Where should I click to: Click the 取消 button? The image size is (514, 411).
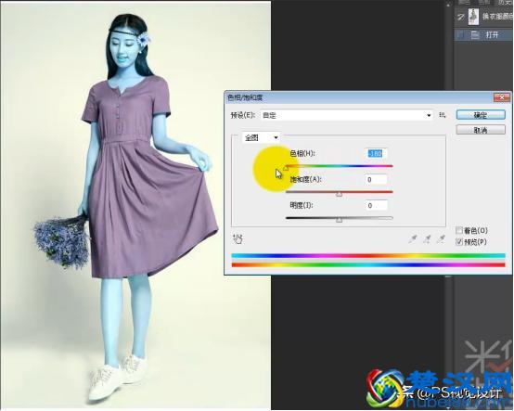point(481,130)
